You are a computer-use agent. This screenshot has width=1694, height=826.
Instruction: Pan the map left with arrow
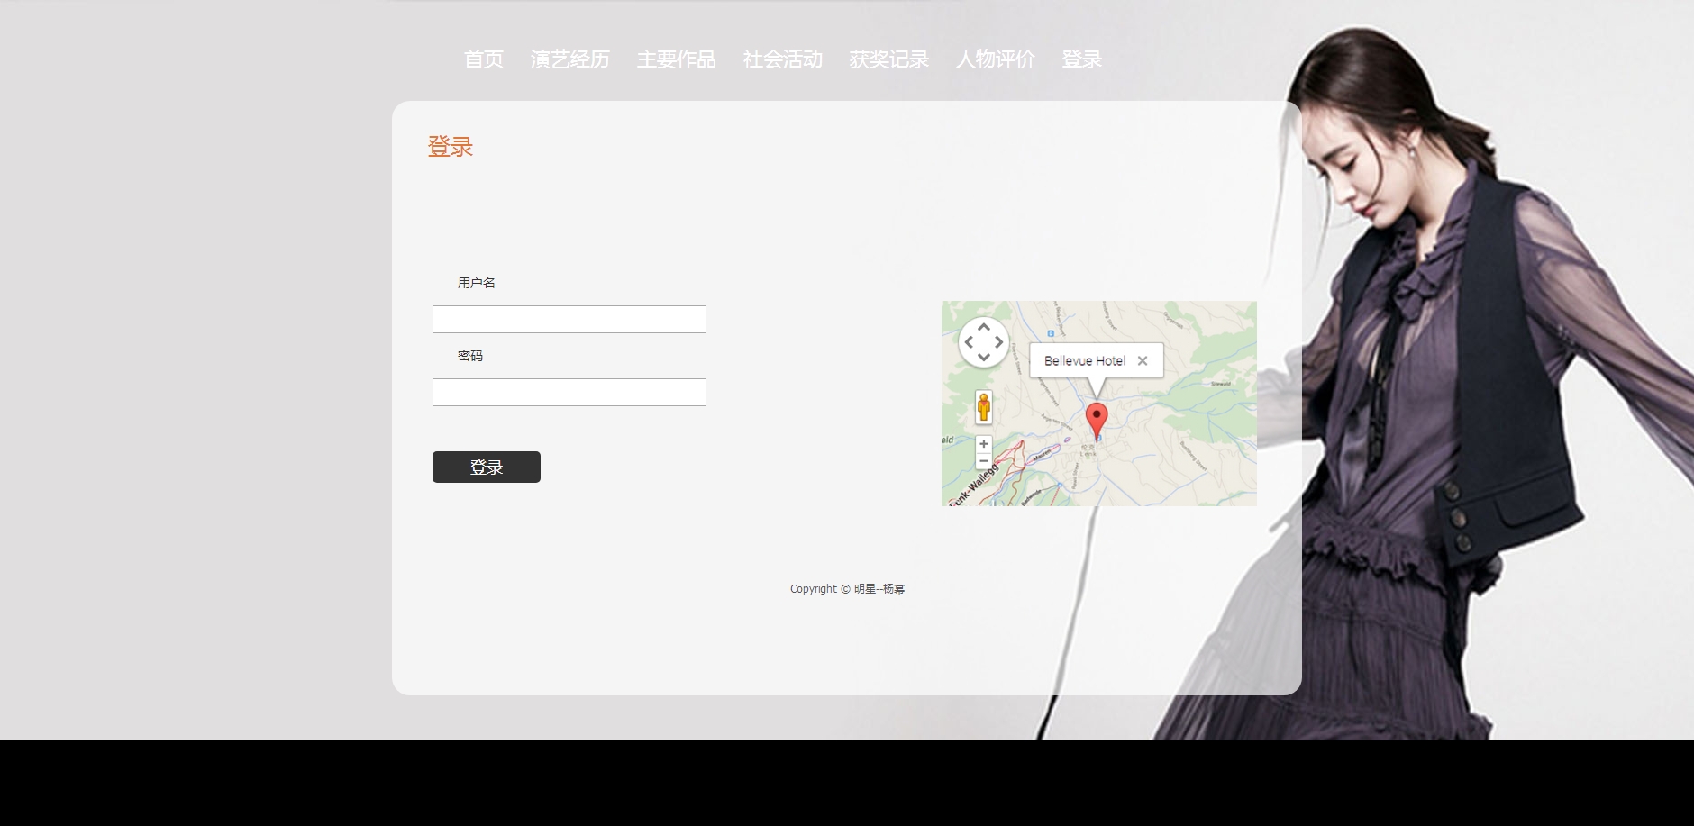969,342
